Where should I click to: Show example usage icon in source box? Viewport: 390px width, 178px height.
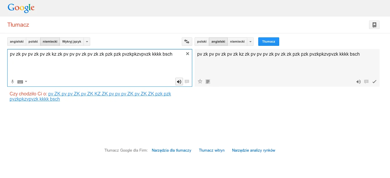187,82
